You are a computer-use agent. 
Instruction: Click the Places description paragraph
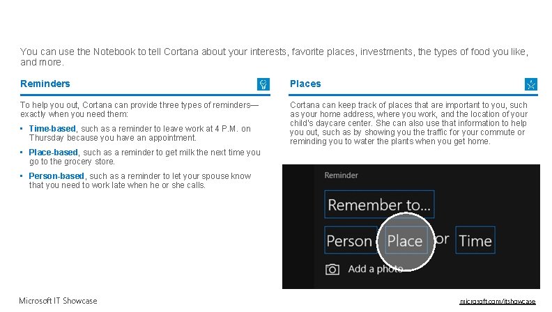click(408, 123)
